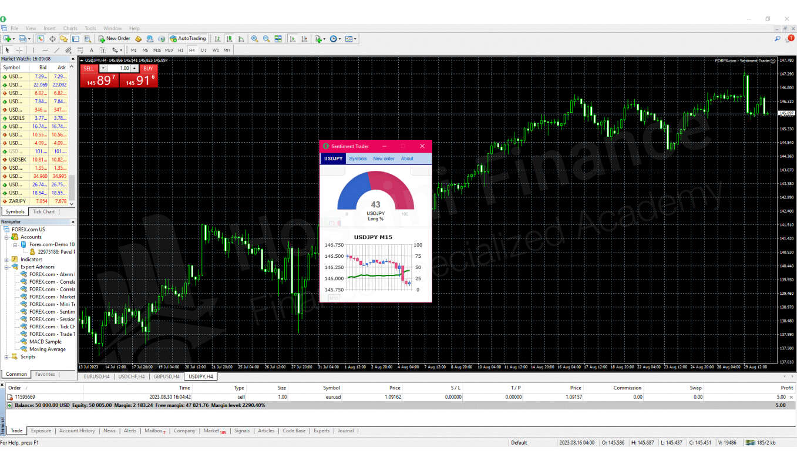
Task: Open the Strategy Tester icon
Action: [88, 39]
